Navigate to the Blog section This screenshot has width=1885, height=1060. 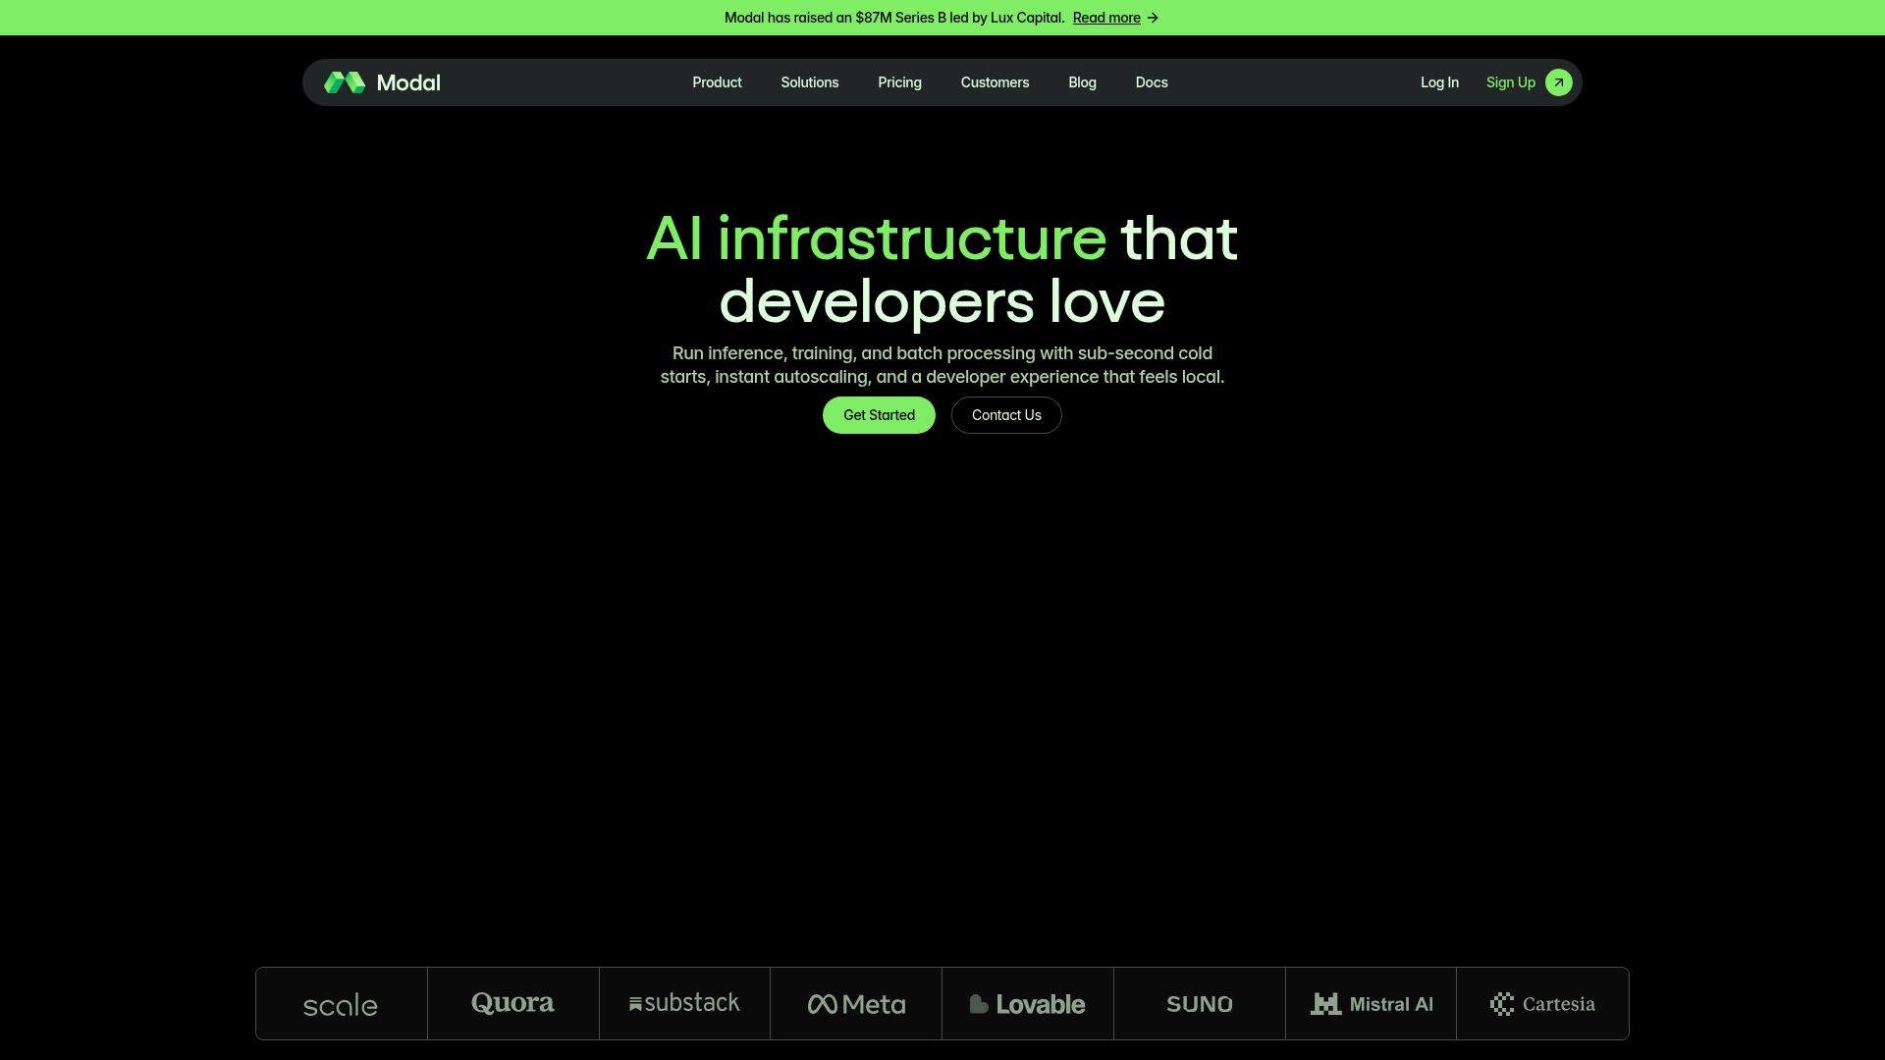(x=1082, y=82)
